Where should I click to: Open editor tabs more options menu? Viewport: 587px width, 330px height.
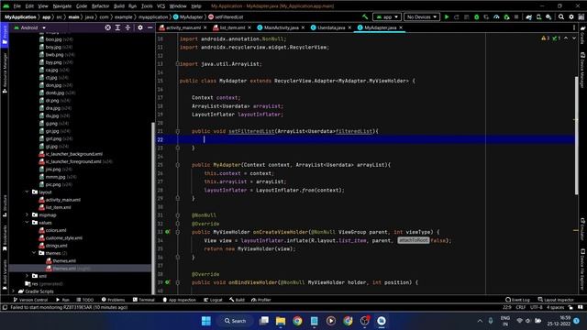tap(574, 27)
